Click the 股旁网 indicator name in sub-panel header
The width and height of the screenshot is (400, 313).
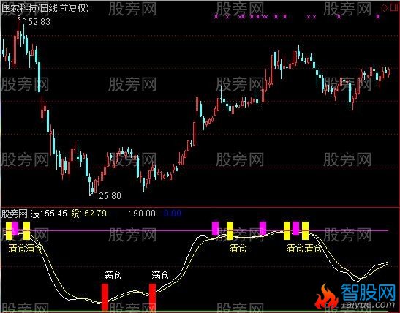tap(15, 214)
